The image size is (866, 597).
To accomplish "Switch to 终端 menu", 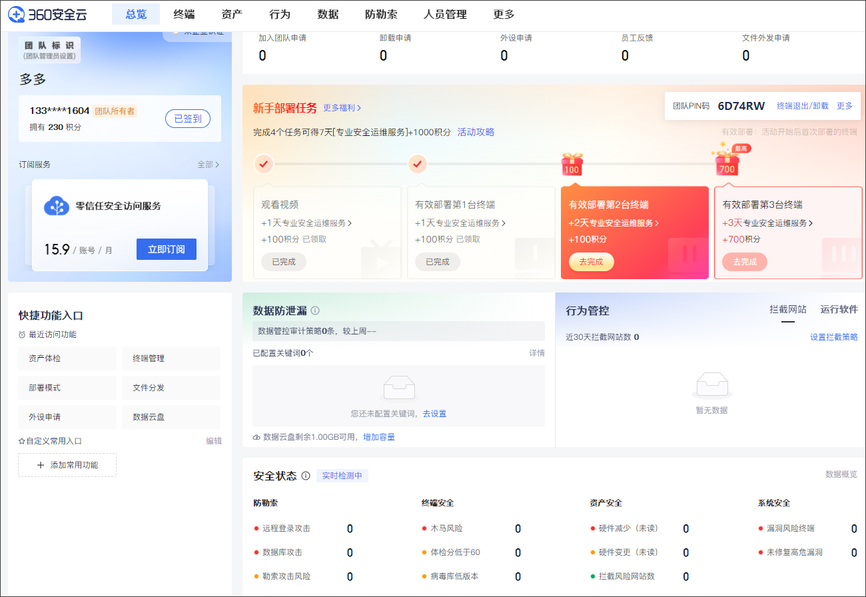I will tap(184, 14).
